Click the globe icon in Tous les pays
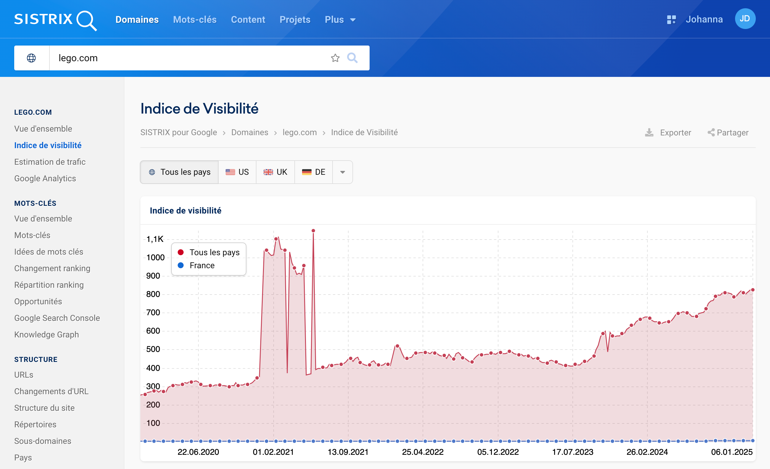770x469 pixels. click(152, 172)
